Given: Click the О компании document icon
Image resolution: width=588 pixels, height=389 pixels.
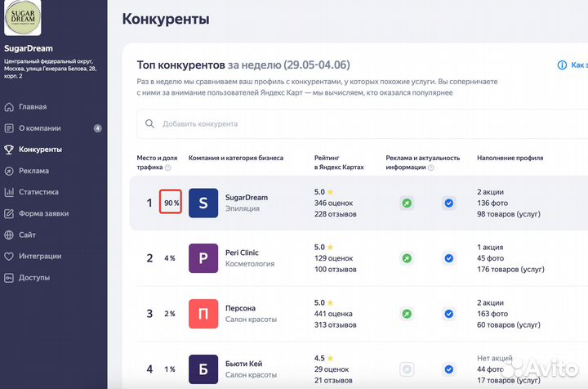Looking at the screenshot, I should pos(9,128).
